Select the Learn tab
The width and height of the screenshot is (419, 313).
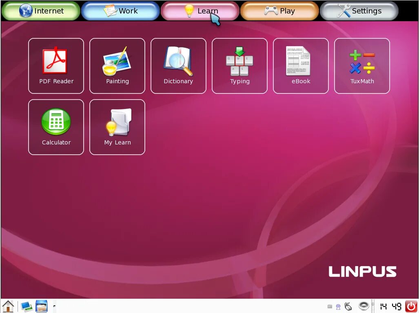click(x=200, y=11)
